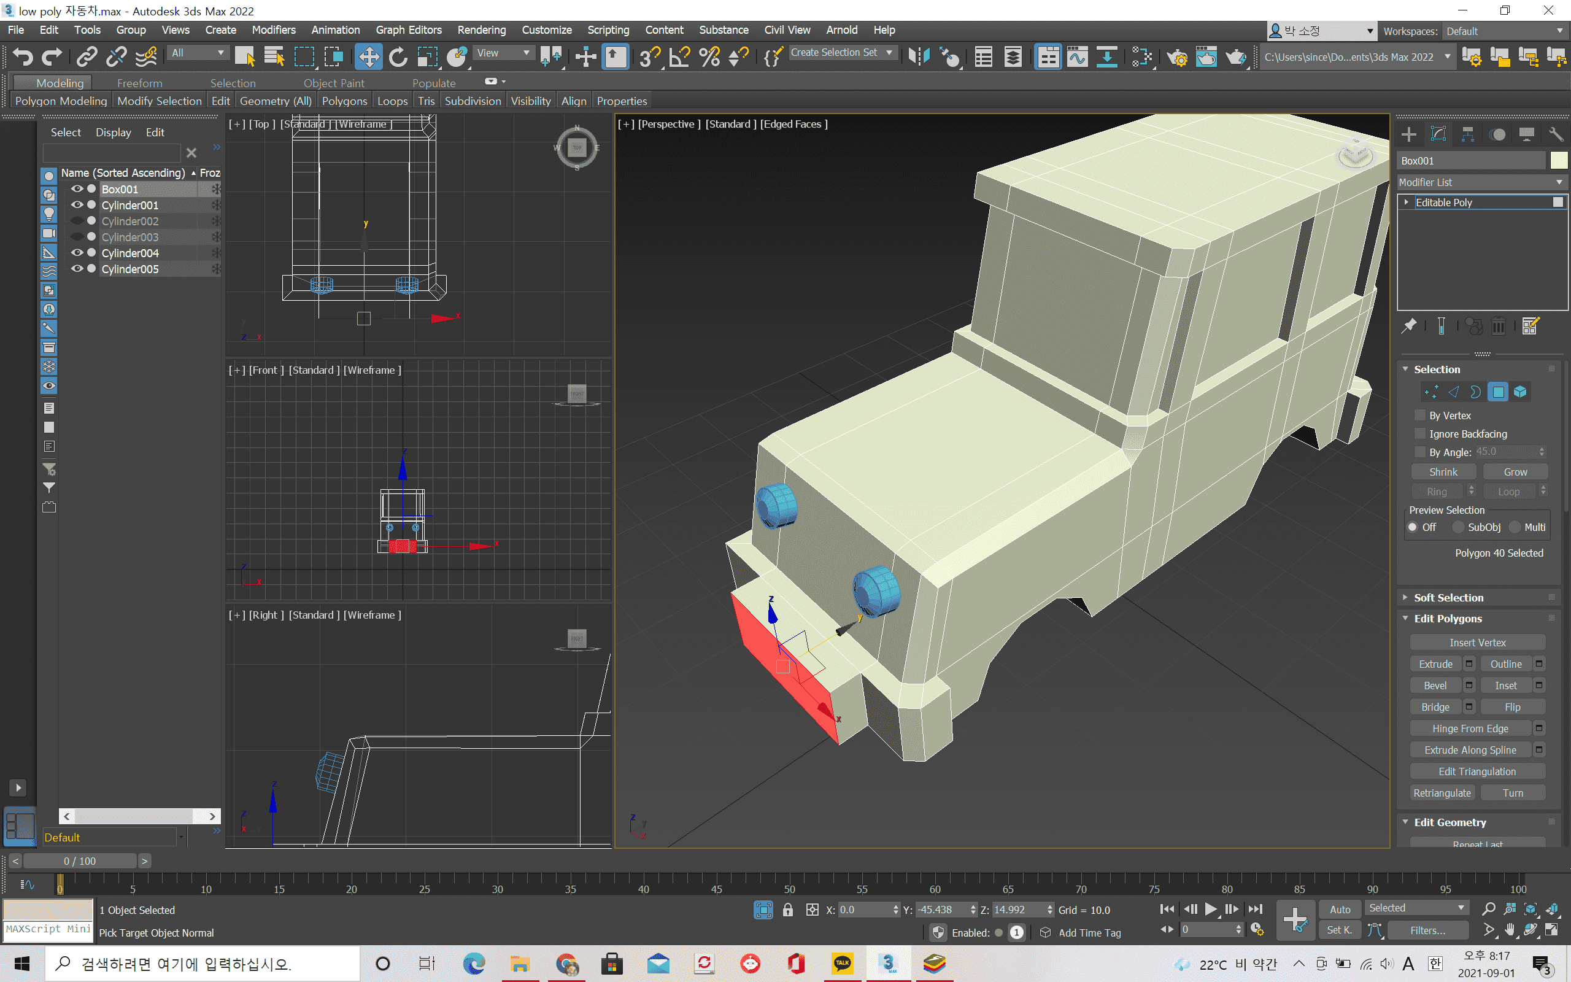This screenshot has width=1571, height=982.
Task: Select the Move transform tool
Action: click(x=368, y=57)
